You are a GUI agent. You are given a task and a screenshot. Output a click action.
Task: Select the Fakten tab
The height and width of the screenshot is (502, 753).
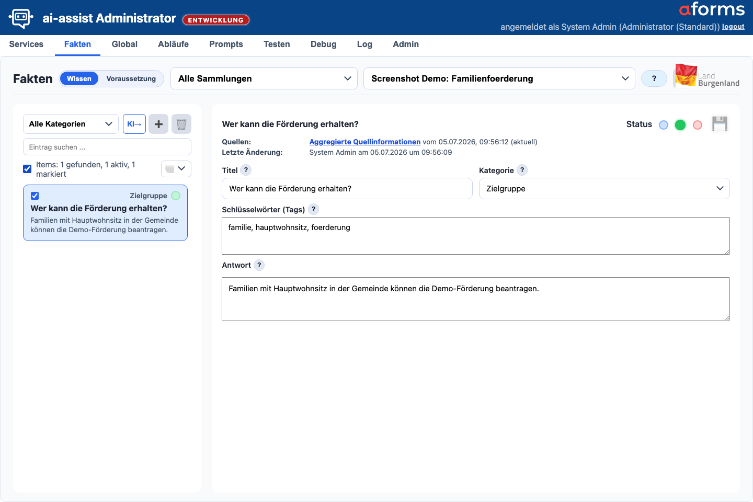77,44
